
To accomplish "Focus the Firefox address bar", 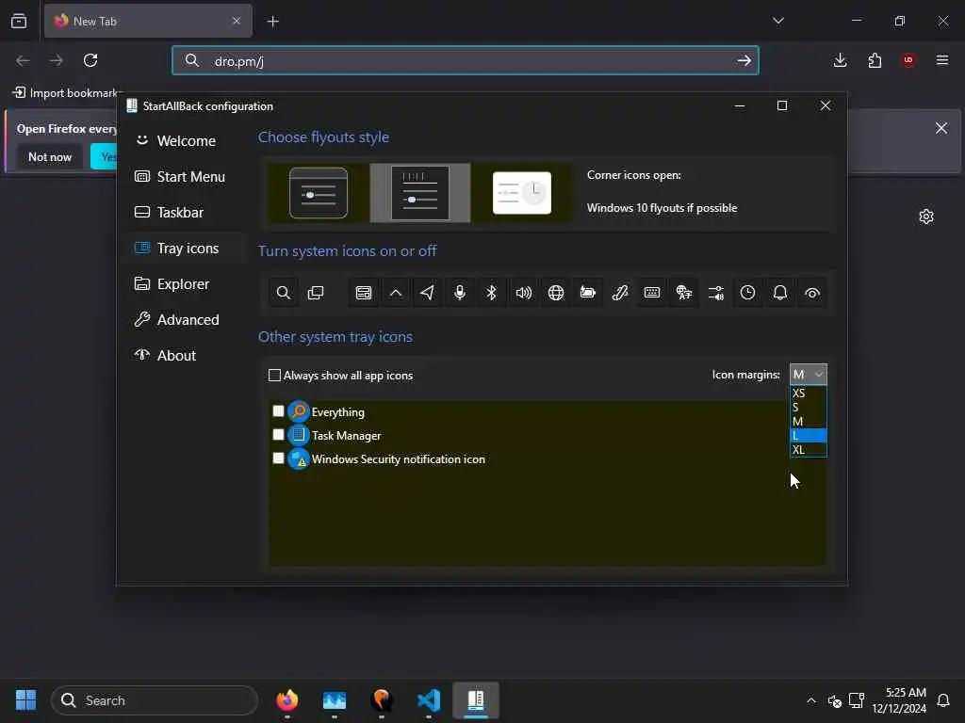I will [x=465, y=61].
